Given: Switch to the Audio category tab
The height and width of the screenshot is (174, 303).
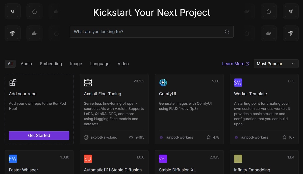Looking at the screenshot, I should 26,64.
